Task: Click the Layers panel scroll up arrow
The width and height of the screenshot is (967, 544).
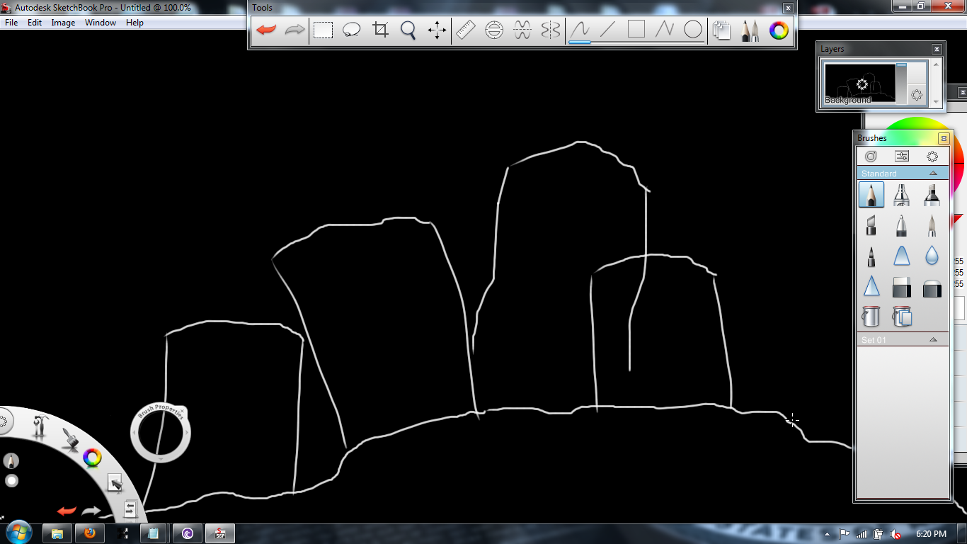Action: pos(937,64)
